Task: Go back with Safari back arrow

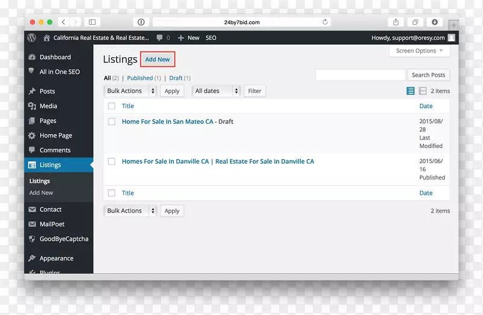Action: (63, 22)
